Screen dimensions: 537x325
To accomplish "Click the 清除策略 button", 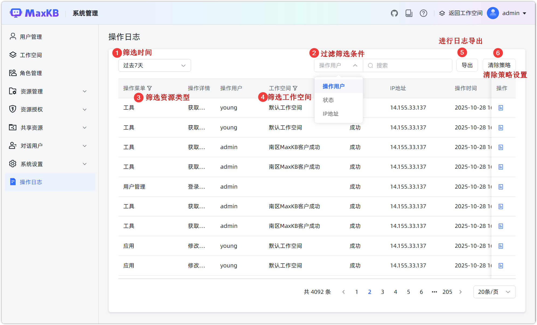I will click(x=499, y=65).
